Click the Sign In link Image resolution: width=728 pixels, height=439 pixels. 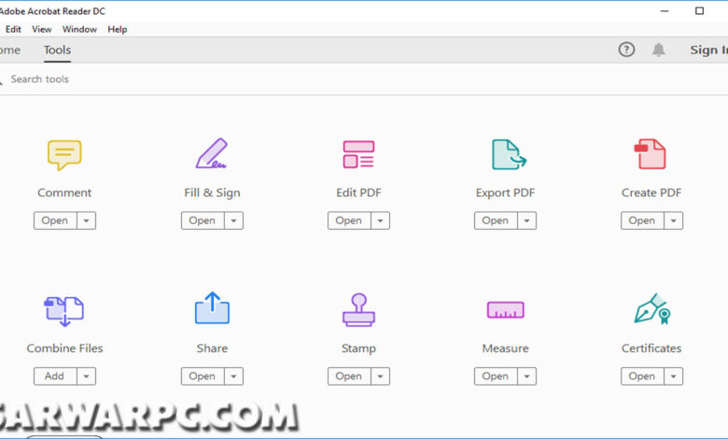coord(708,50)
